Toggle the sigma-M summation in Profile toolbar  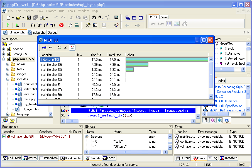pos(59,47)
